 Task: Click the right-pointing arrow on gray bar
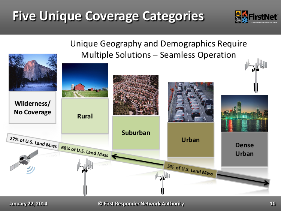click(243, 178)
